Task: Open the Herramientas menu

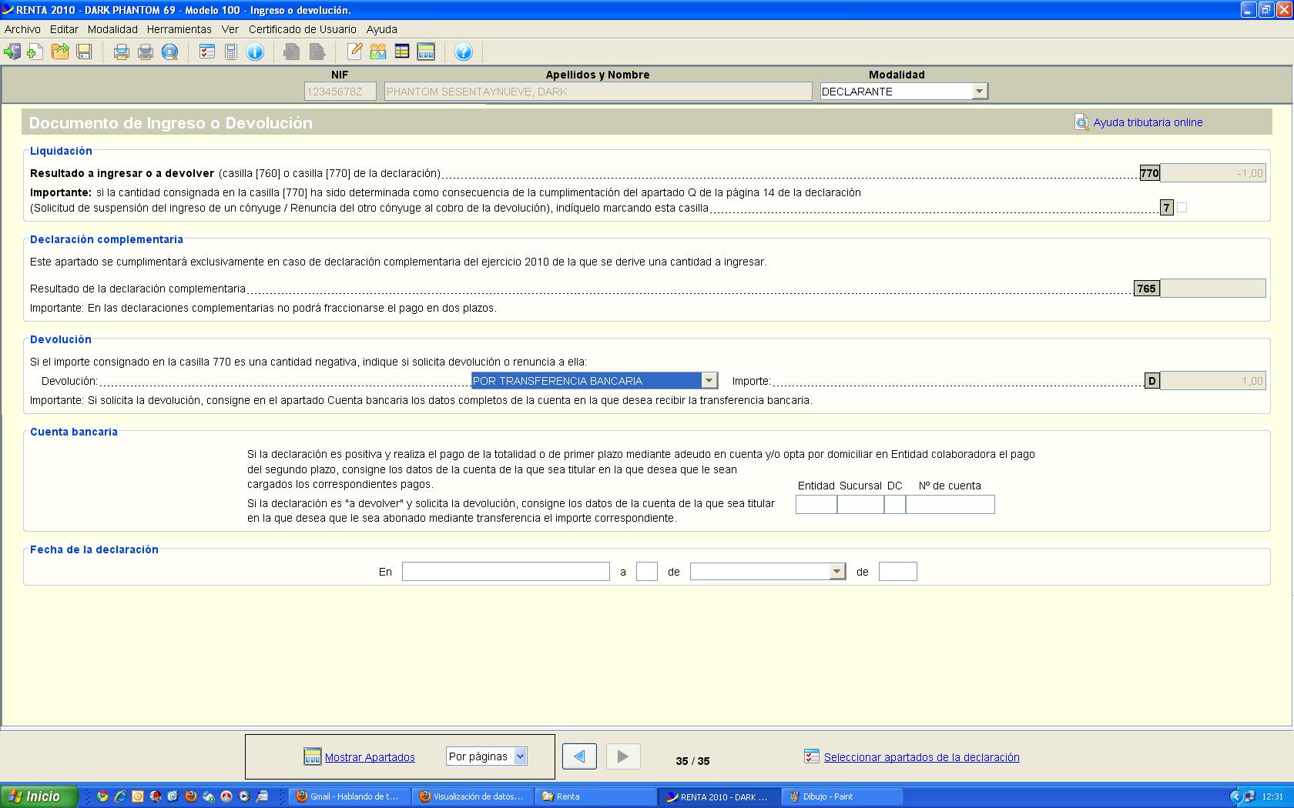Action: pyautogui.click(x=179, y=29)
